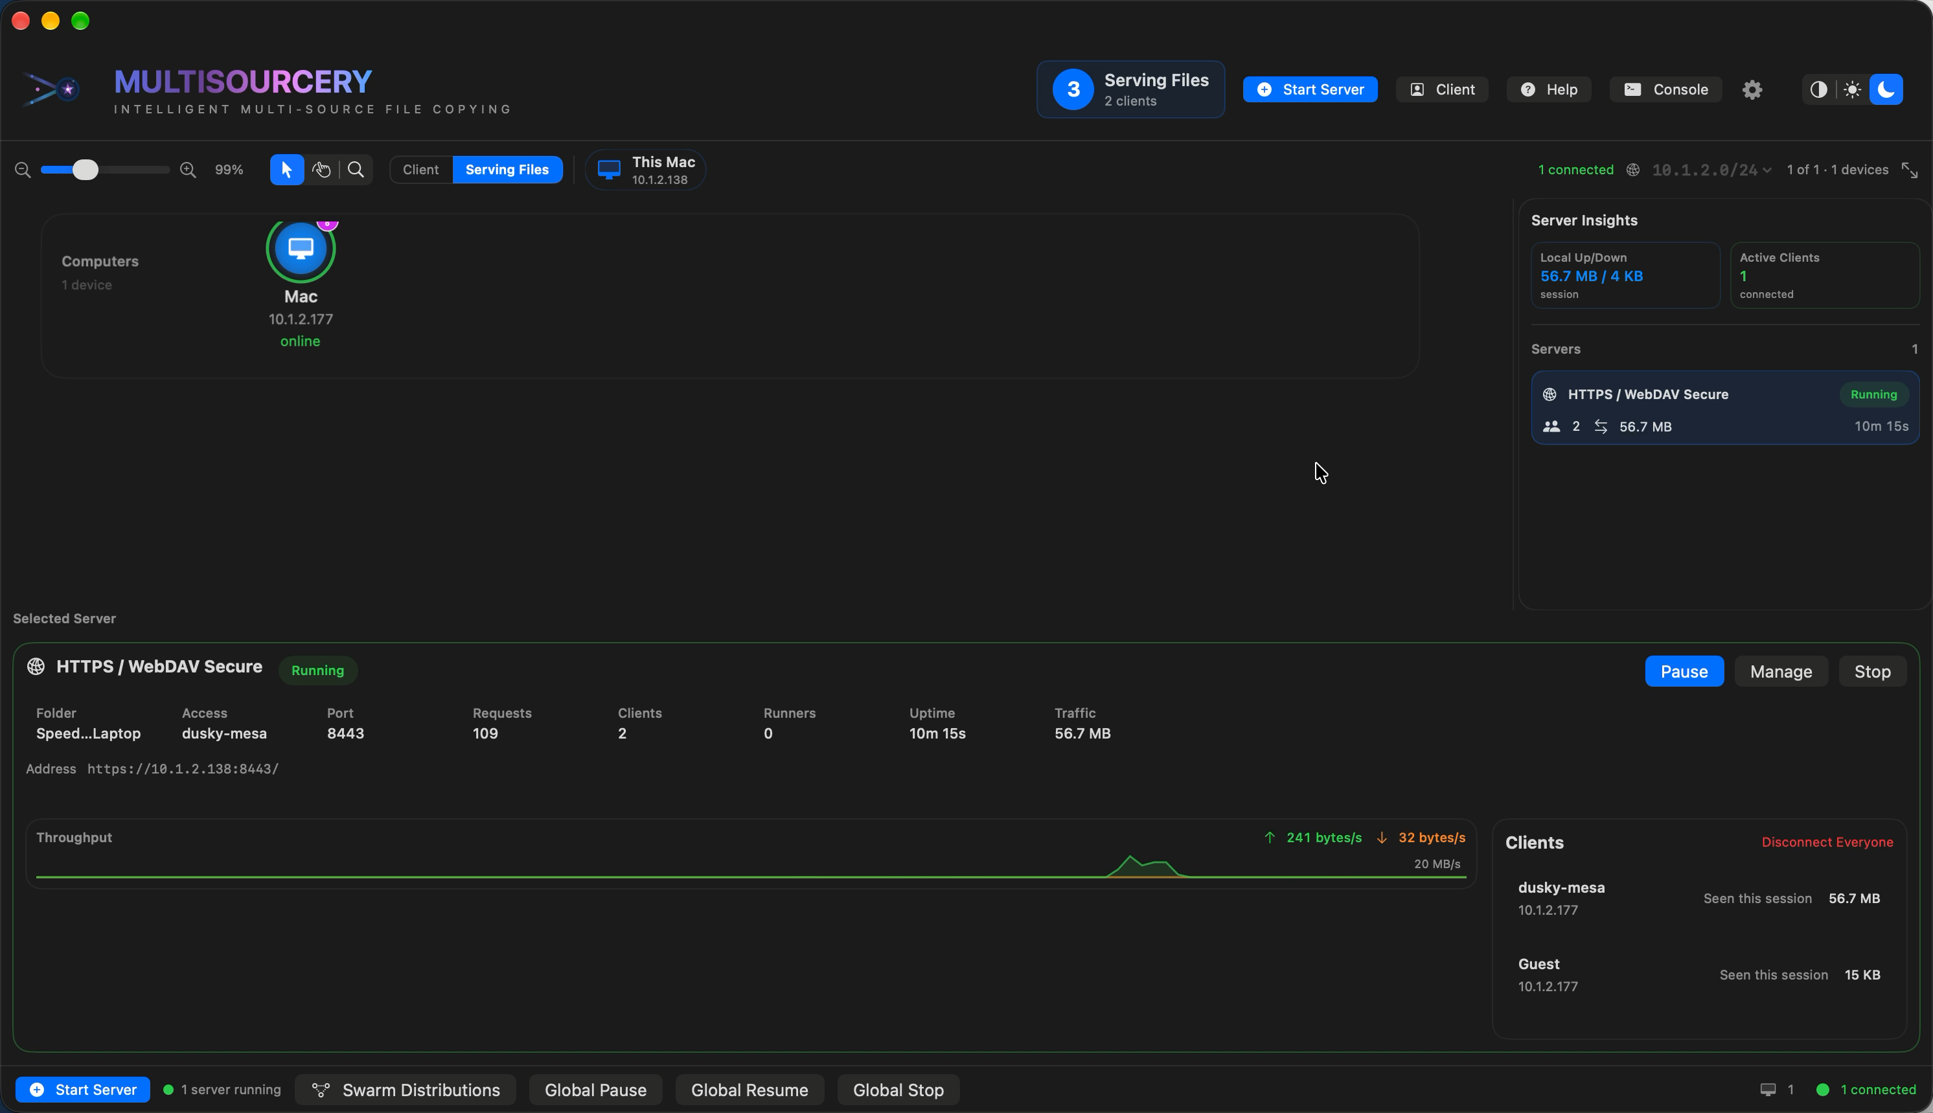Switch to the Serving Files tab
The image size is (1933, 1113).
pyautogui.click(x=507, y=170)
